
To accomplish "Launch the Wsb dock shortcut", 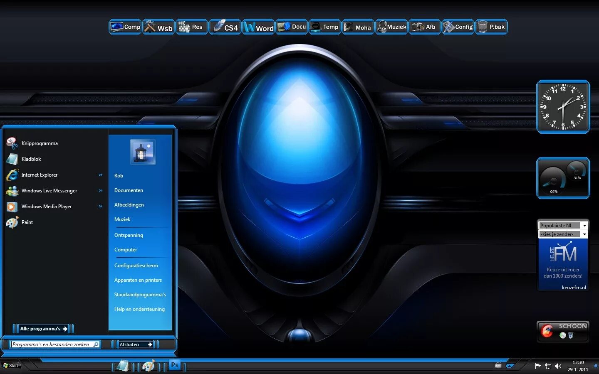I will tap(158, 27).
